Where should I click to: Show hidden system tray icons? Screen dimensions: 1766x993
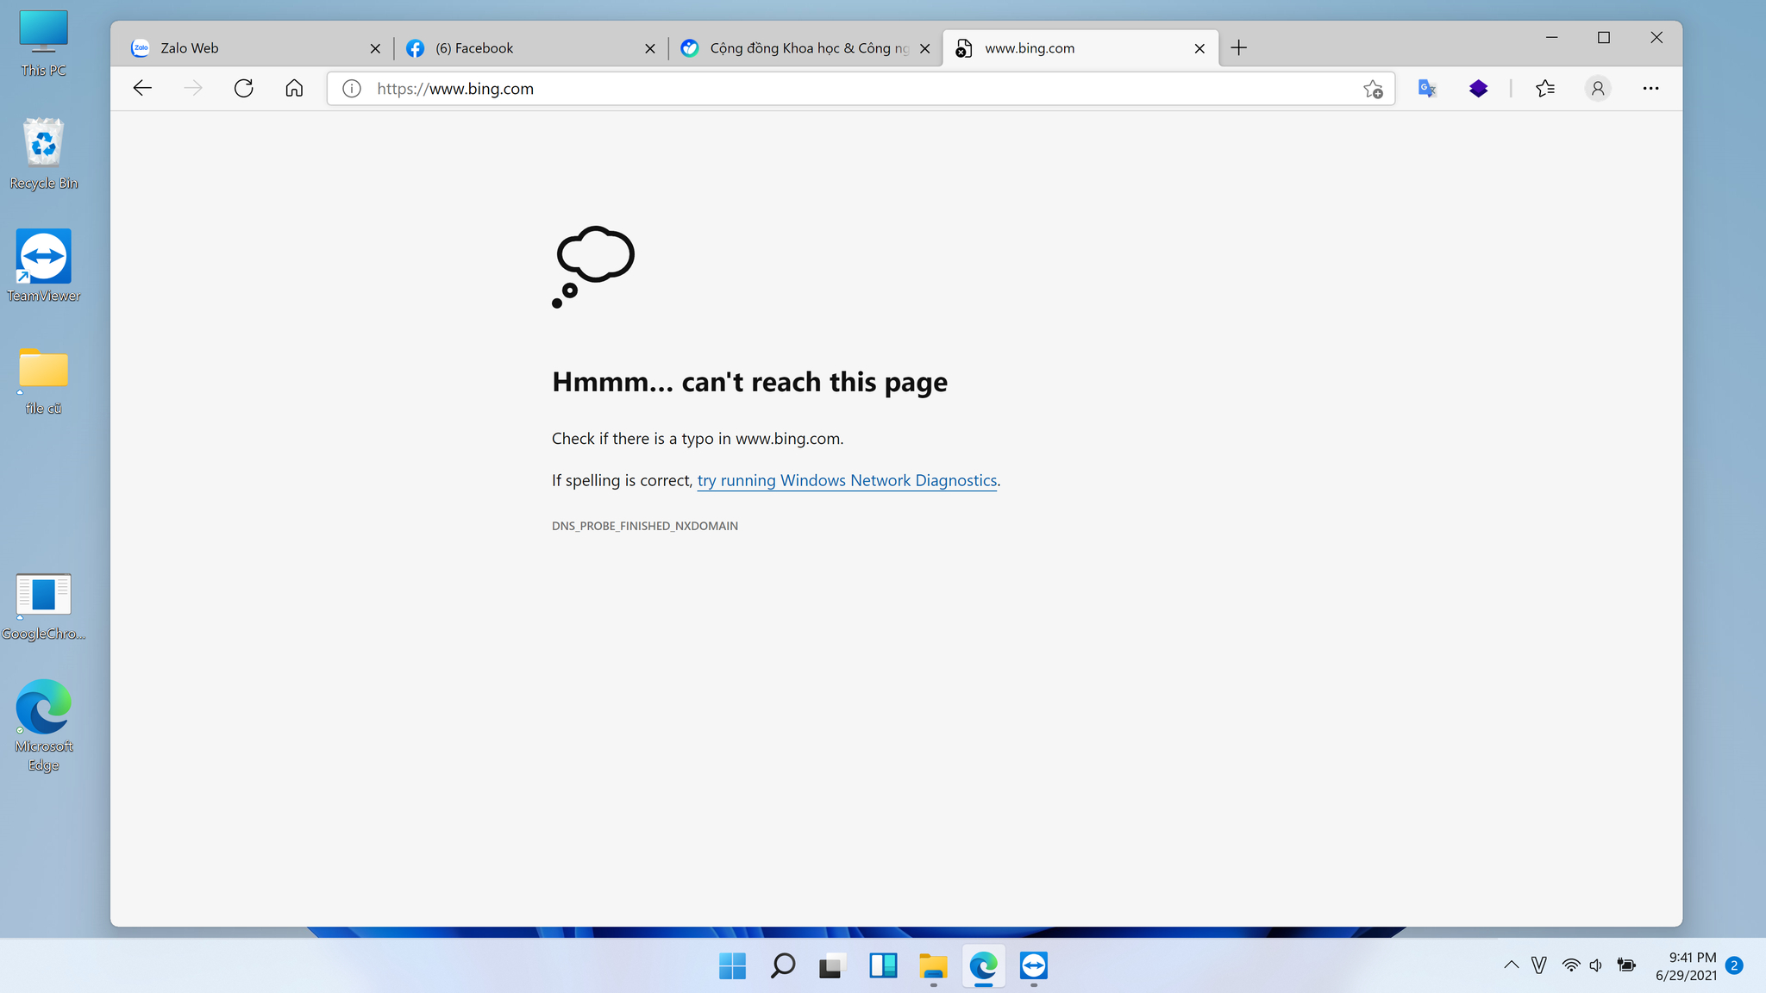point(1511,965)
